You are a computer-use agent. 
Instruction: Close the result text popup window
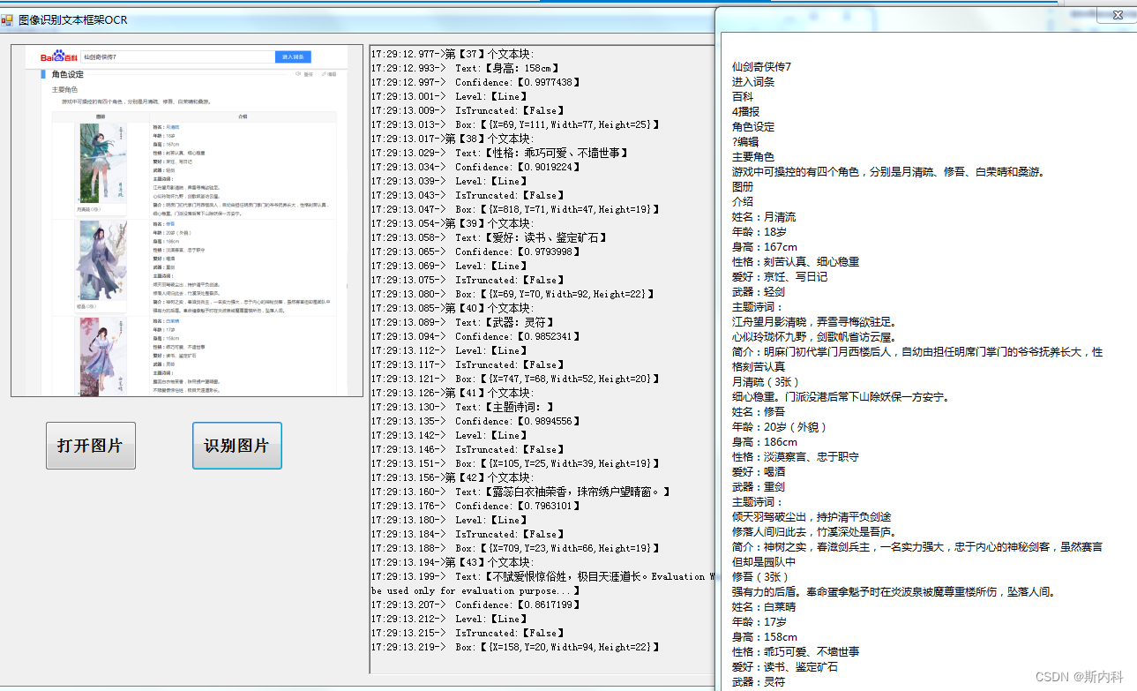click(1117, 15)
